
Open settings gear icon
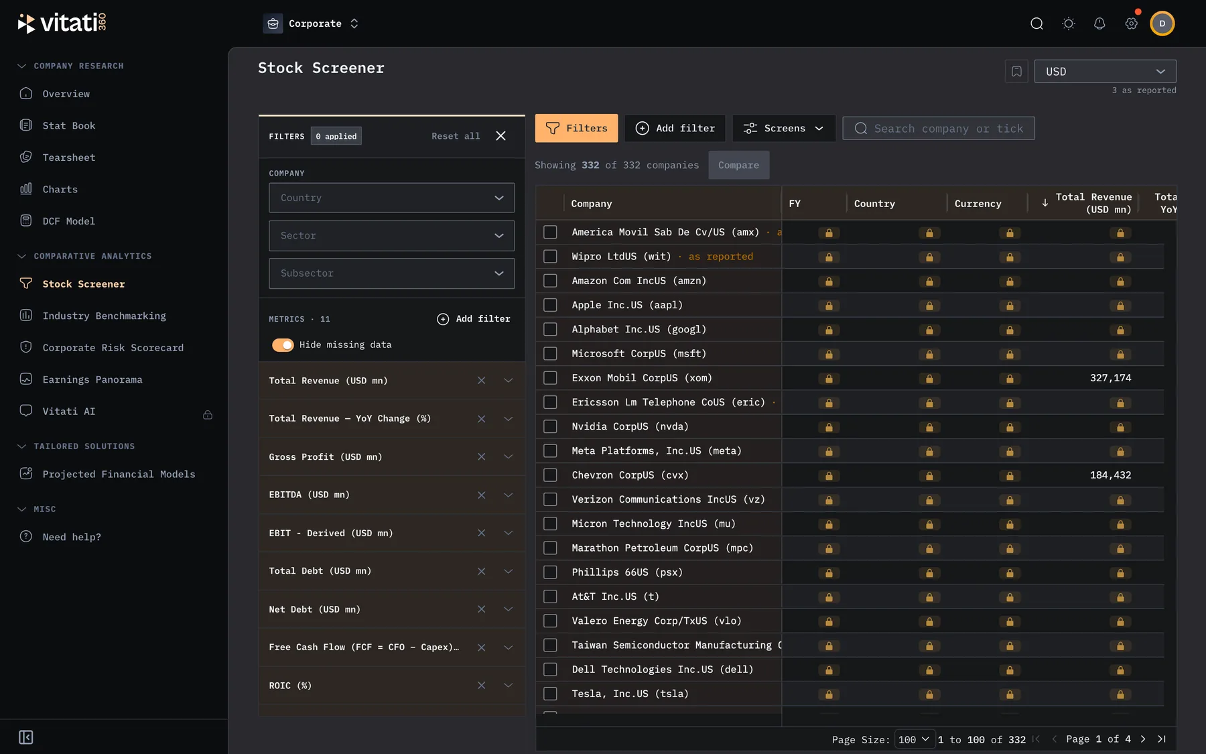click(x=1131, y=23)
